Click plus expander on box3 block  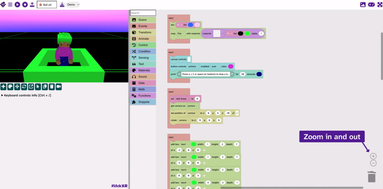click(204, 175)
